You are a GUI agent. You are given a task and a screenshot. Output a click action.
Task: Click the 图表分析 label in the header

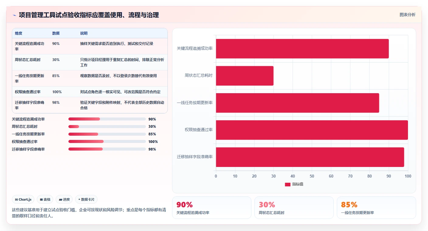point(407,15)
